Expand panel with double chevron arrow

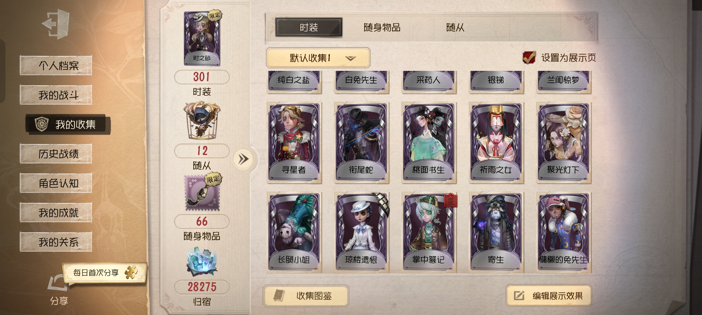[x=243, y=159]
